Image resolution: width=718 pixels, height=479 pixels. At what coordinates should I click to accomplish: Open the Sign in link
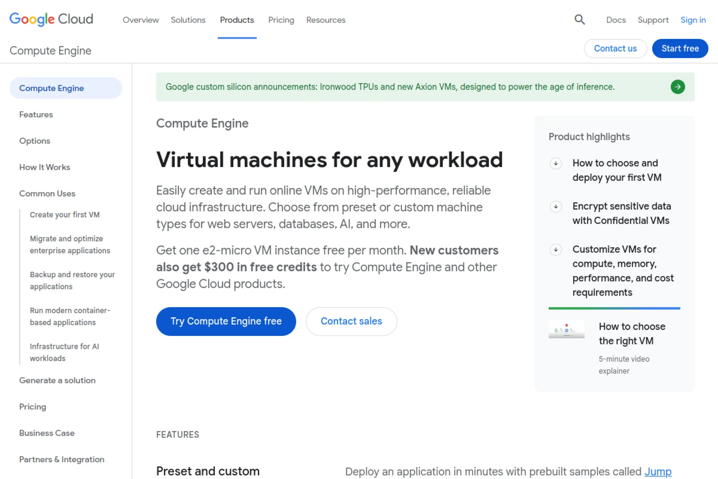[x=693, y=20]
